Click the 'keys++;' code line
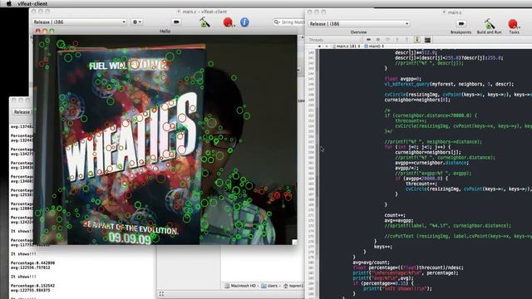Image resolution: width=532 pixels, height=299 pixels. click(x=382, y=247)
